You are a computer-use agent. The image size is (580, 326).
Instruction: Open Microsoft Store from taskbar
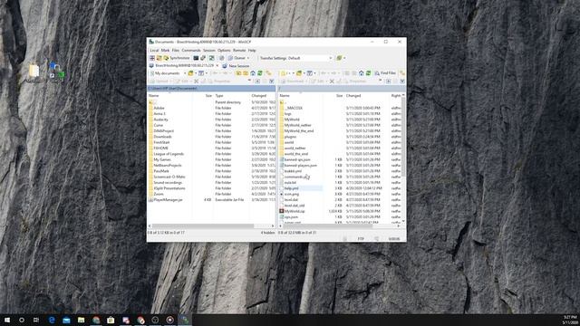(111, 320)
